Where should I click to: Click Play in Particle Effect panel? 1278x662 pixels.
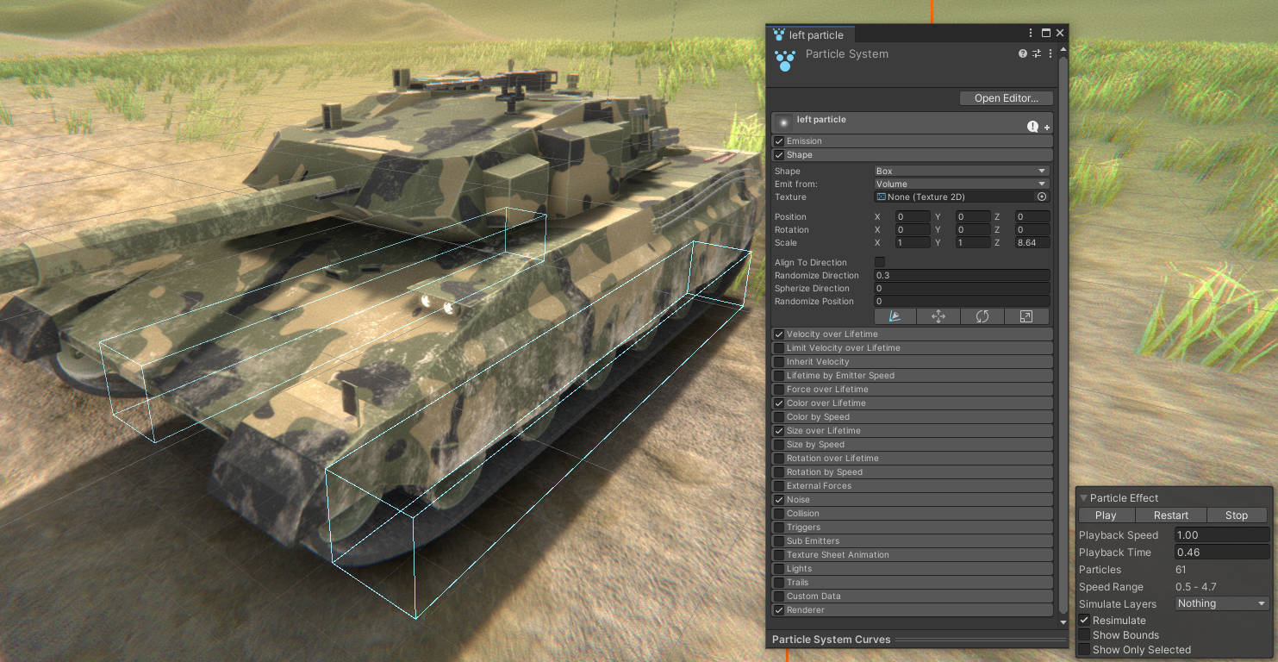tap(1106, 515)
